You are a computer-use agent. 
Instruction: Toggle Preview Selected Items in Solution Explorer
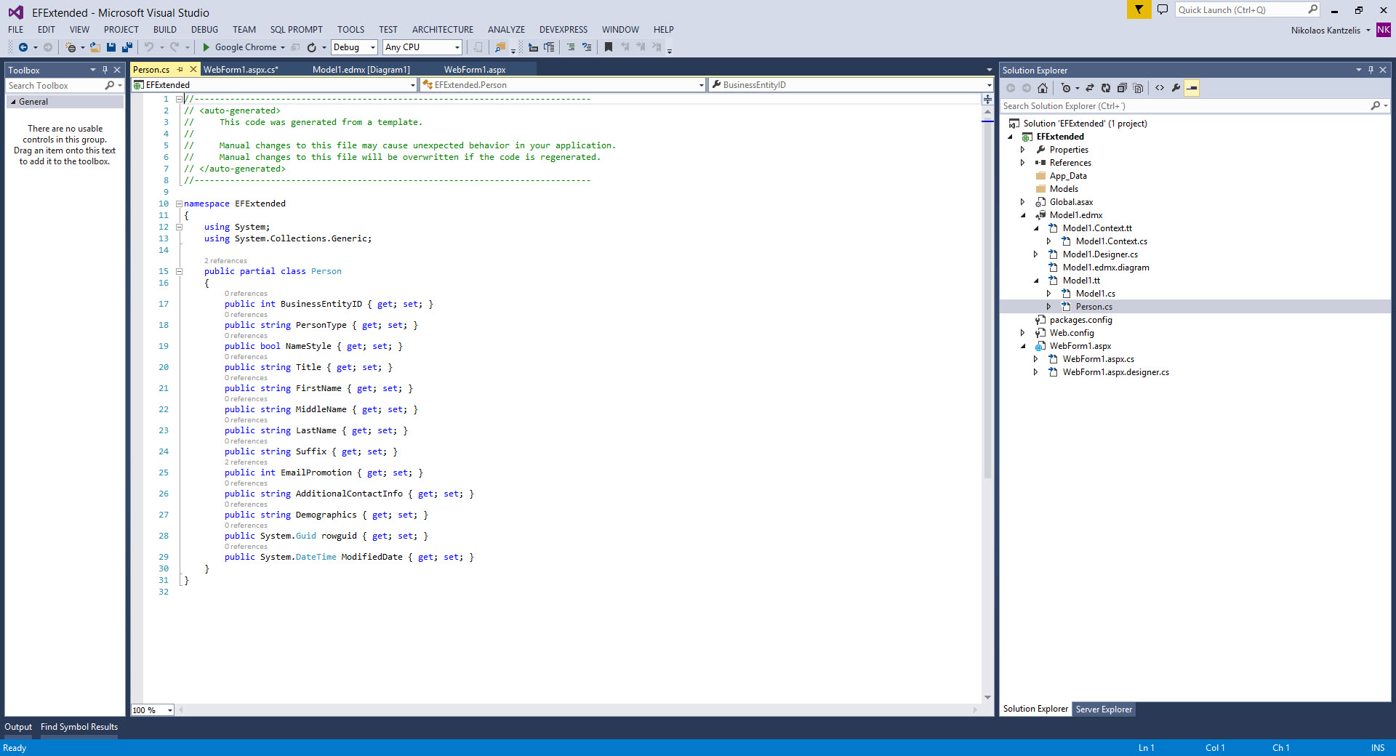click(x=1192, y=88)
